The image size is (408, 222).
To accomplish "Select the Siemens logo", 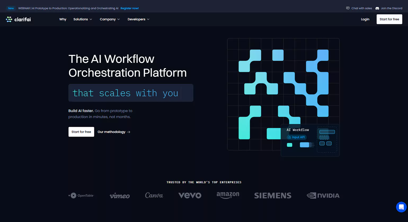I will click(272, 196).
